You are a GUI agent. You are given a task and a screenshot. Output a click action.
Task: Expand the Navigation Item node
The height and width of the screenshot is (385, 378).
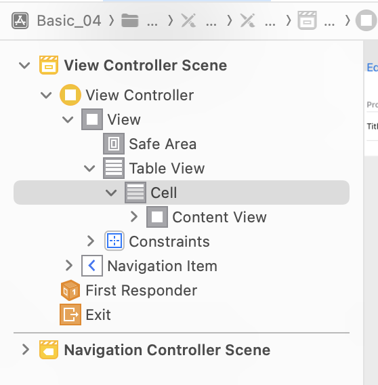[x=69, y=266]
